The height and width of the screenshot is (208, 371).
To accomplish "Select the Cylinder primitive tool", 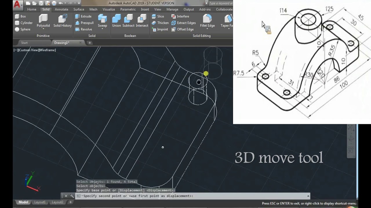I will point(24,23).
